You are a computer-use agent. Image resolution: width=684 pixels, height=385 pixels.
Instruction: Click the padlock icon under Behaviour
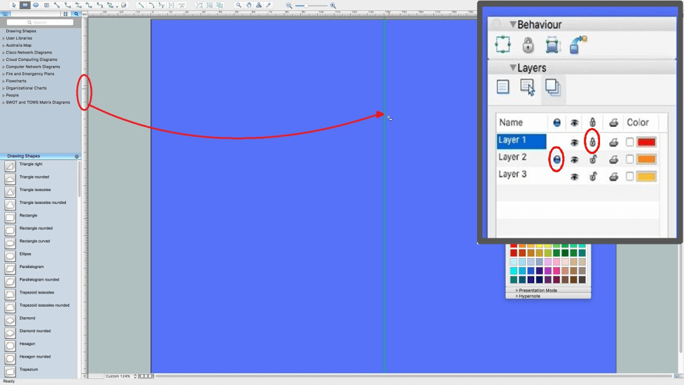[x=528, y=45]
